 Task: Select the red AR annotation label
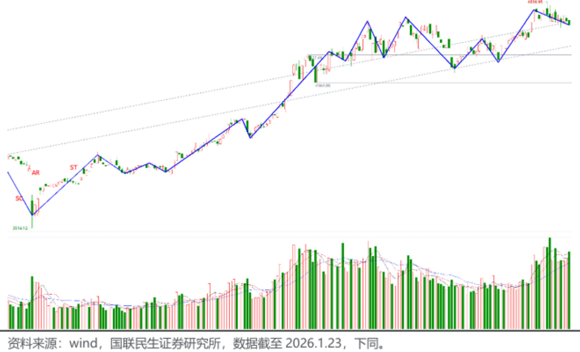click(x=35, y=173)
